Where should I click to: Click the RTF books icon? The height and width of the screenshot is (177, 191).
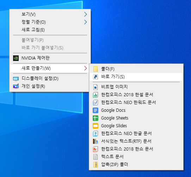[x=95, y=141]
